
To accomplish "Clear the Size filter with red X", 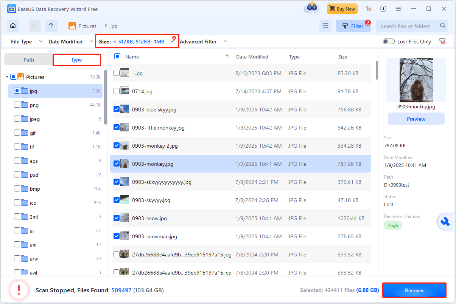I will pos(174,38).
